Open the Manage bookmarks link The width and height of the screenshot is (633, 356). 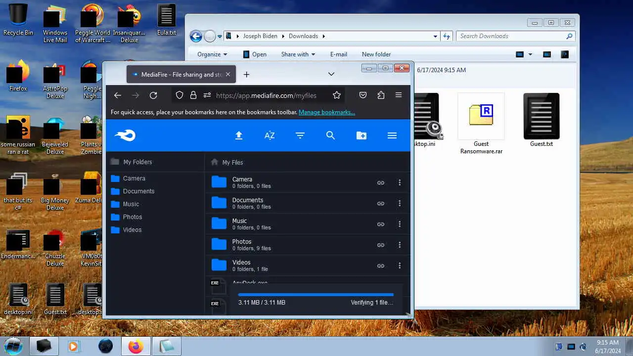[327, 112]
